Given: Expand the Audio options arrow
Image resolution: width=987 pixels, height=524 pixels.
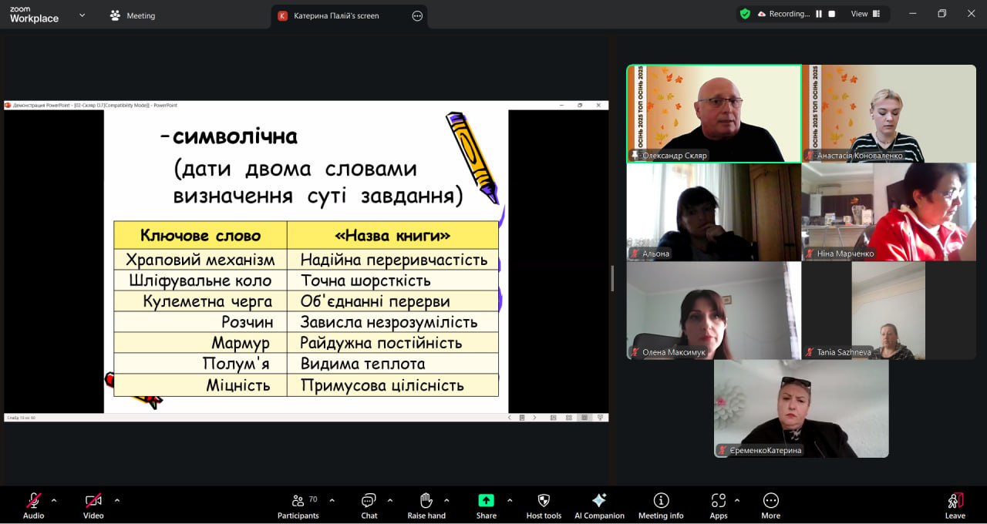Looking at the screenshot, I should point(54,500).
